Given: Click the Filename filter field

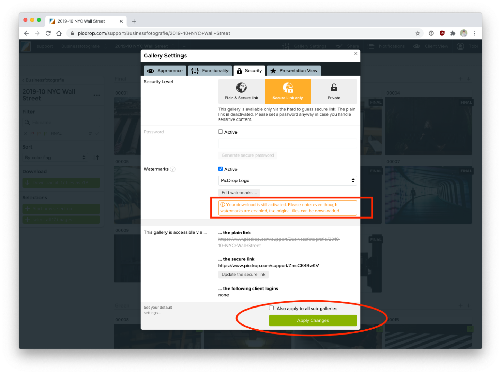Looking at the screenshot, I should pos(61,122).
